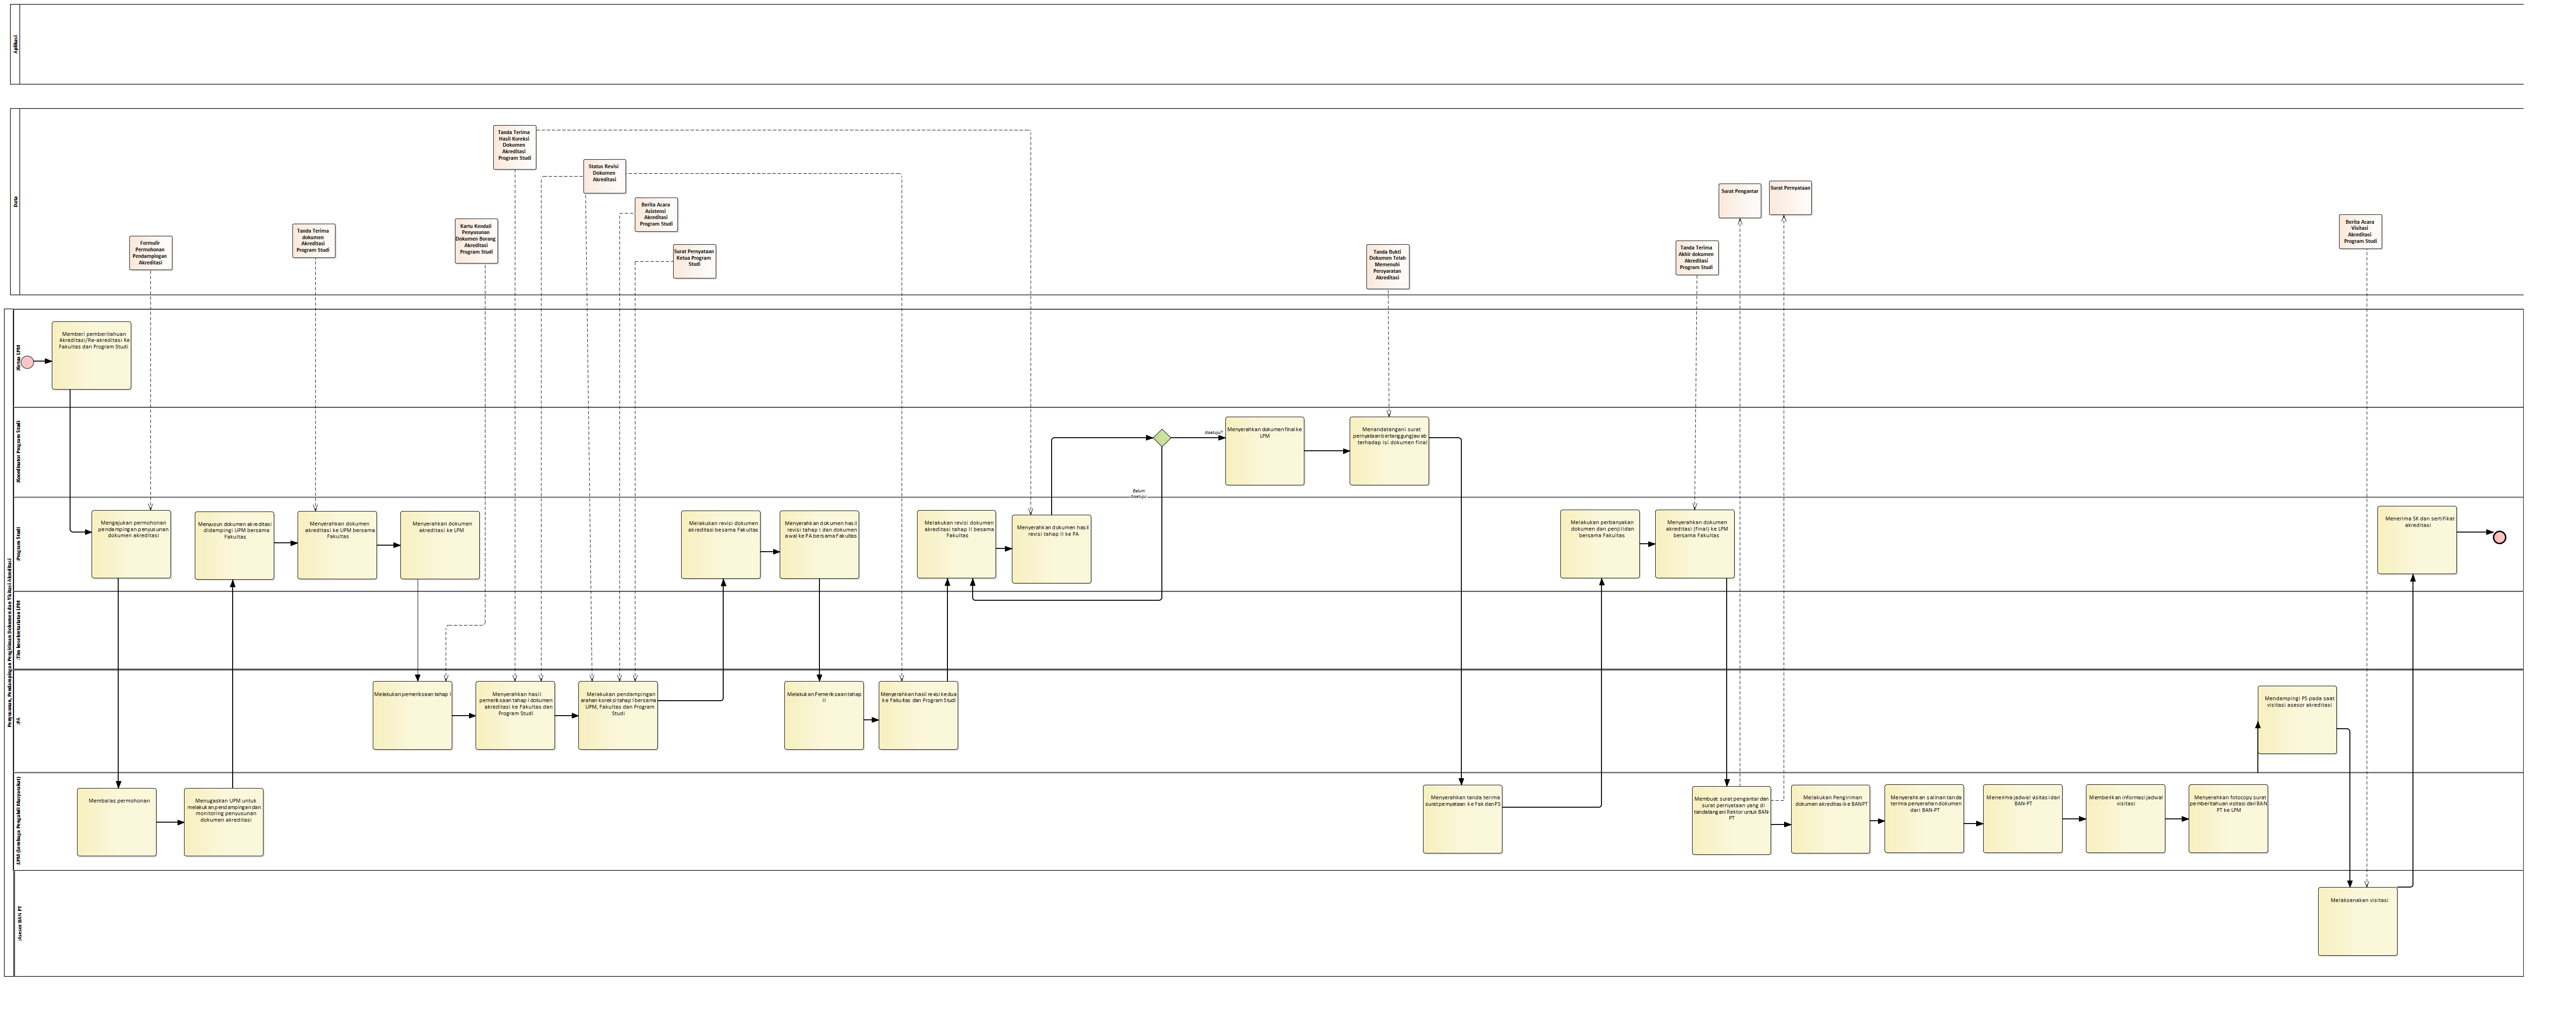Select Menyerahkan dokumen hasil revisi tahap I task
Image resolution: width=2576 pixels, height=1016 pixels.
pos(820,545)
